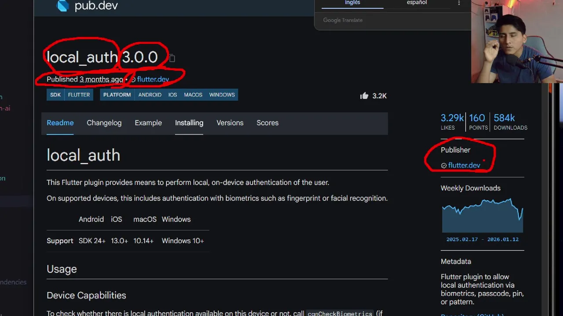Click the WINDOWS platform tag
563x316 pixels.
222,95
